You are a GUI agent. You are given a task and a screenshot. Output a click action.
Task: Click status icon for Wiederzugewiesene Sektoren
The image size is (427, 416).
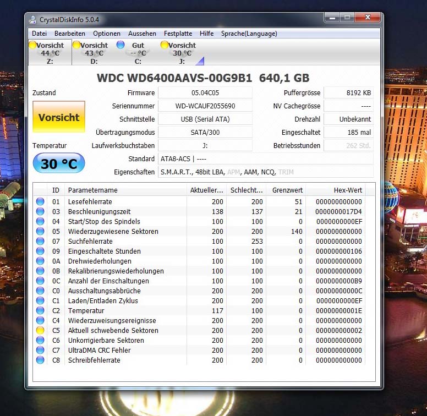click(x=40, y=231)
